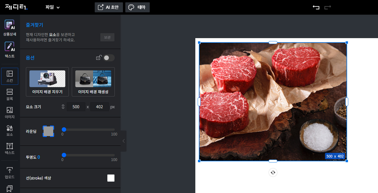The image size is (378, 193).
Task: Click the AI 초안 button
Action: coord(109,7)
